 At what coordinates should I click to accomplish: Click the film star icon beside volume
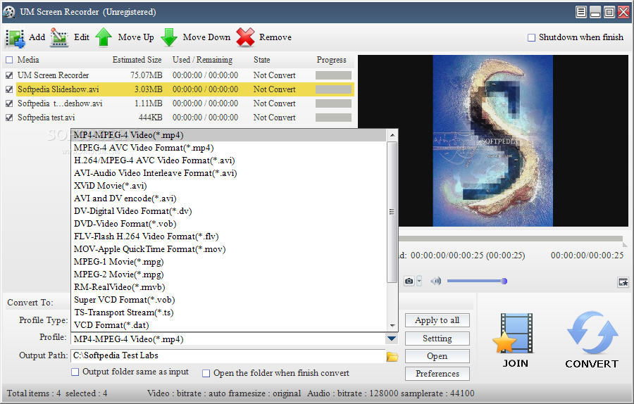point(623,282)
